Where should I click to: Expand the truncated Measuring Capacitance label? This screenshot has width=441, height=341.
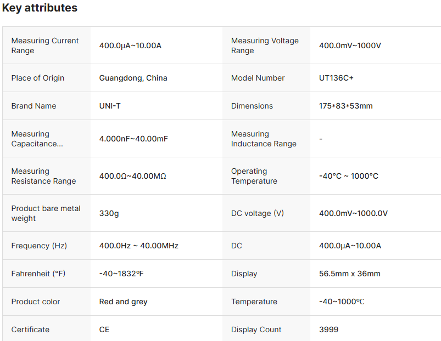[x=37, y=139]
